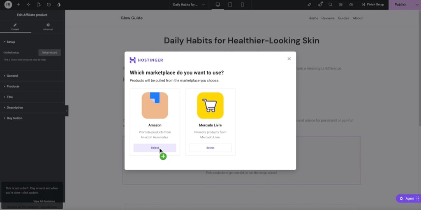Expand the Title section

point(32,97)
